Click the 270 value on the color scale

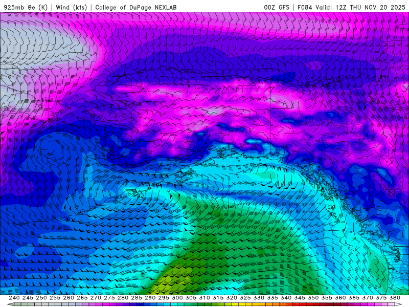pos(96,298)
